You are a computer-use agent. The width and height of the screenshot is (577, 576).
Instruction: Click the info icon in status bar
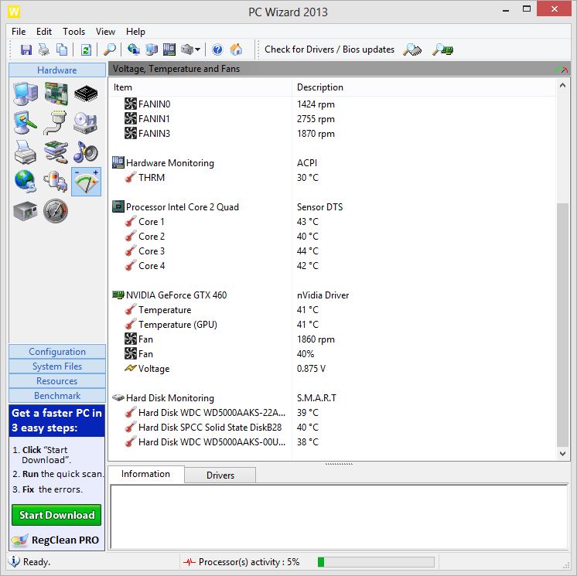point(14,561)
